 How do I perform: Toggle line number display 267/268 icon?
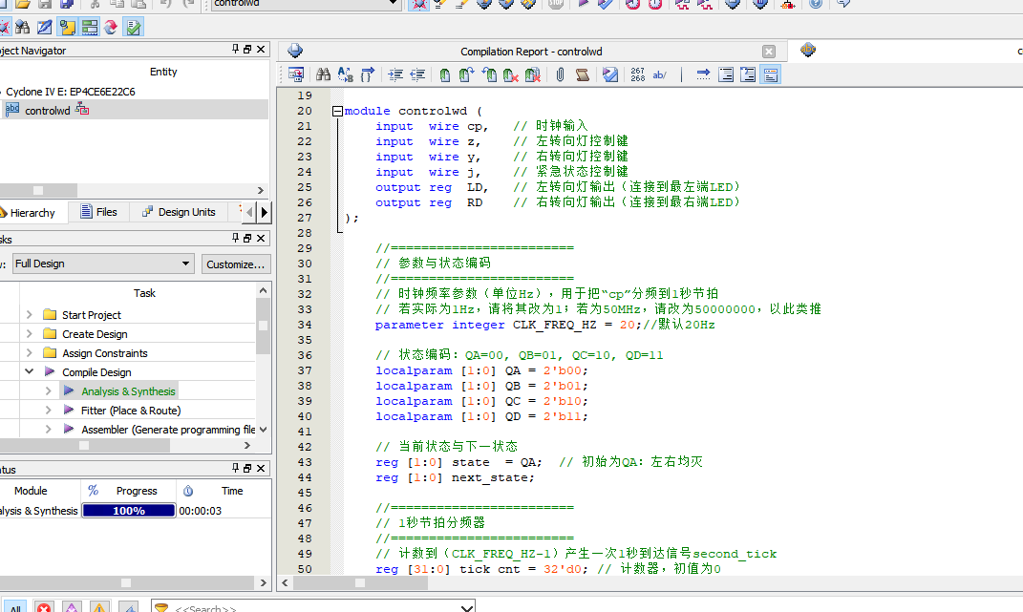tap(638, 74)
